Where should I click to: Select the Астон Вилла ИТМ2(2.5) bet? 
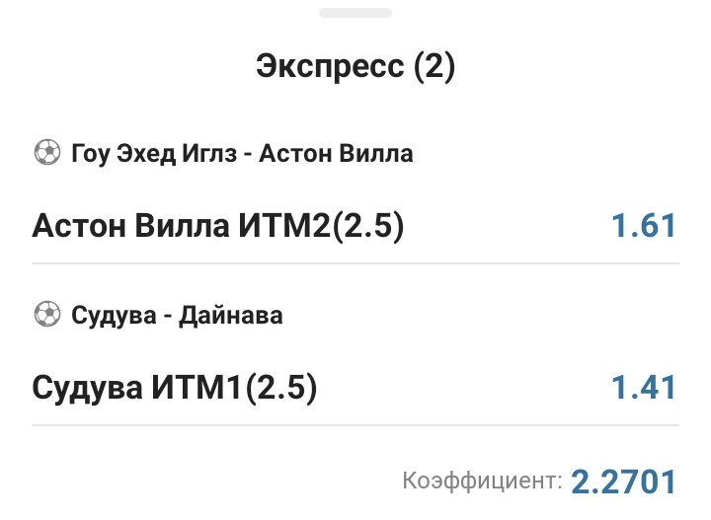pos(218,226)
